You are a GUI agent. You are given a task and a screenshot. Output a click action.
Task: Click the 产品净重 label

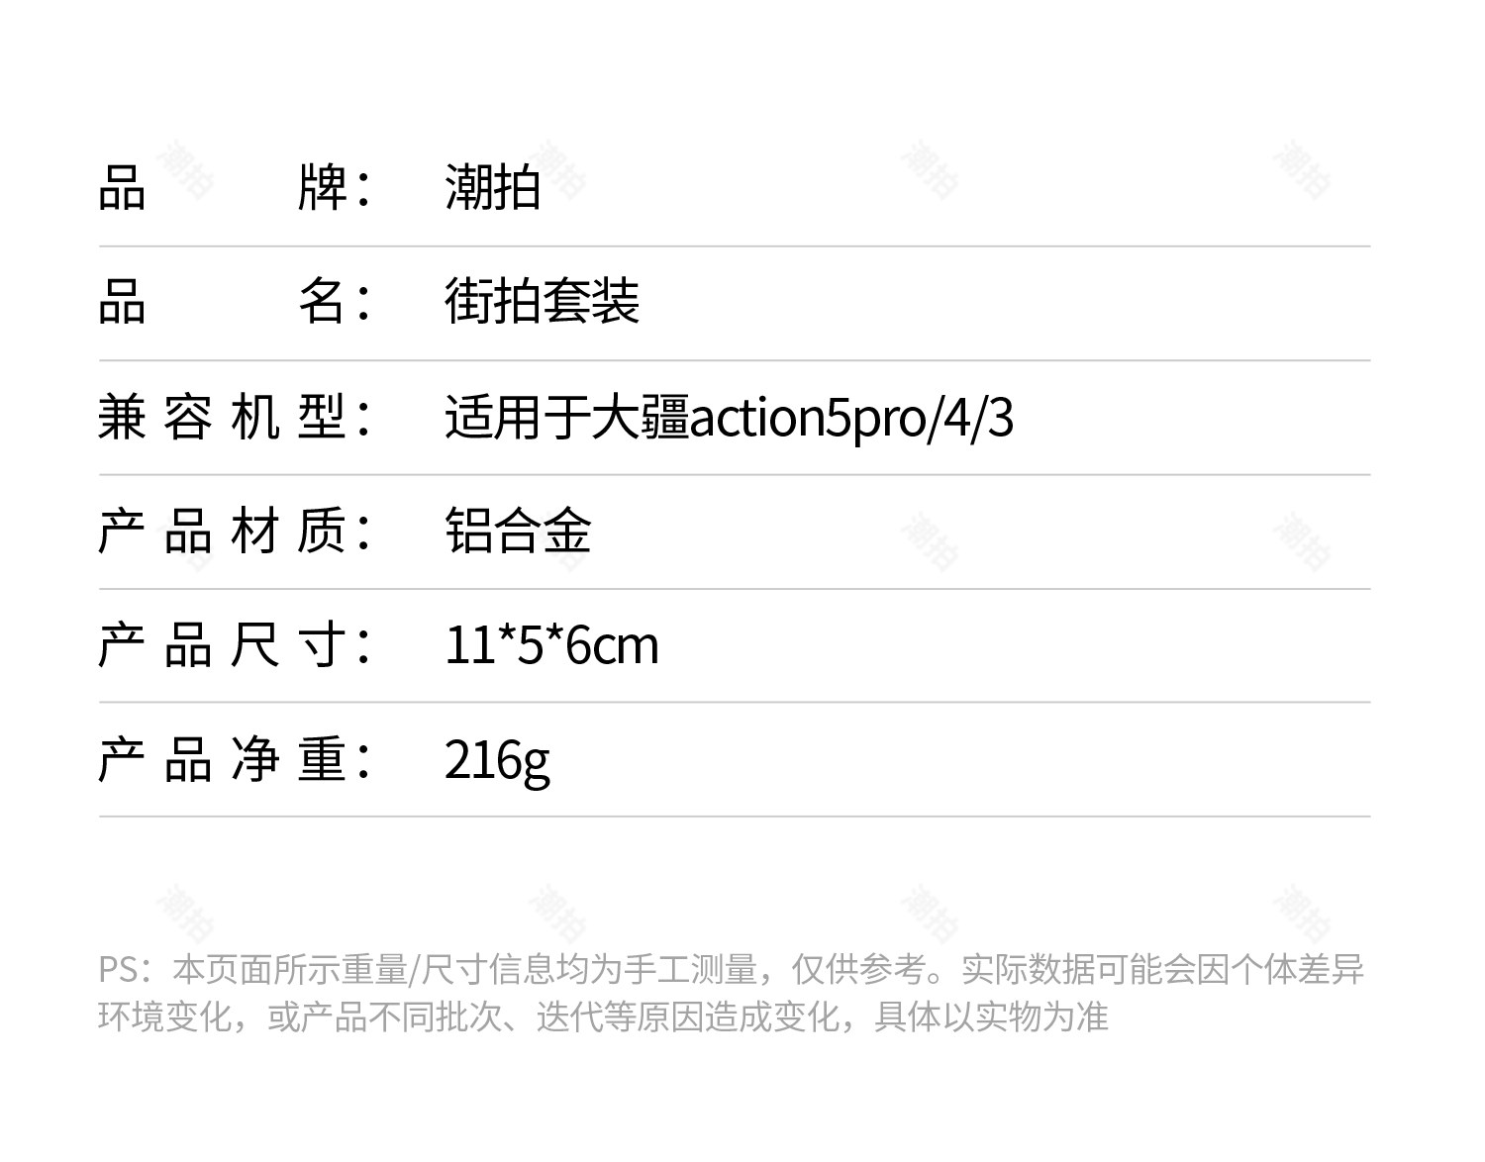(x=235, y=760)
